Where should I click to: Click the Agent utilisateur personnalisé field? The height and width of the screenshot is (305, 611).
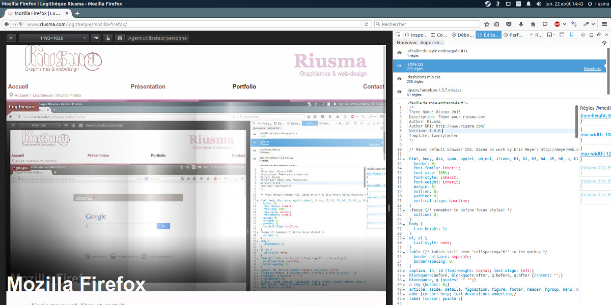(157, 38)
